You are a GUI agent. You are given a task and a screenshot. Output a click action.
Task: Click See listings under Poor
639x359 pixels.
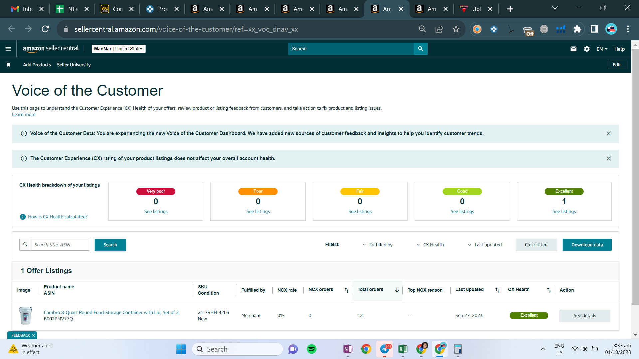pos(258,212)
